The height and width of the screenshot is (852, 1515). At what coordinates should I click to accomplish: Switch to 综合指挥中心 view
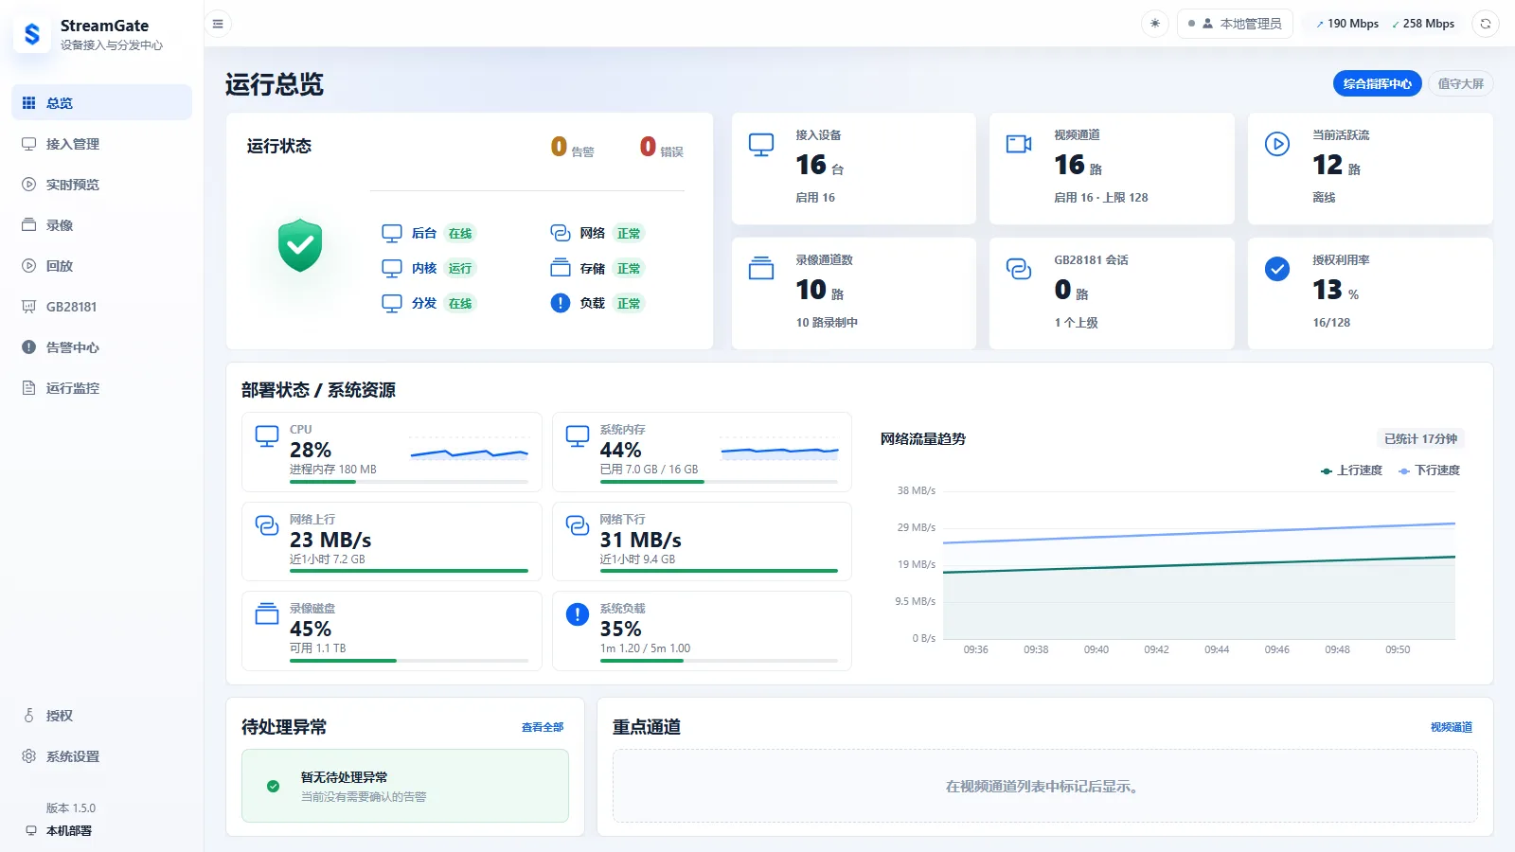tap(1377, 83)
